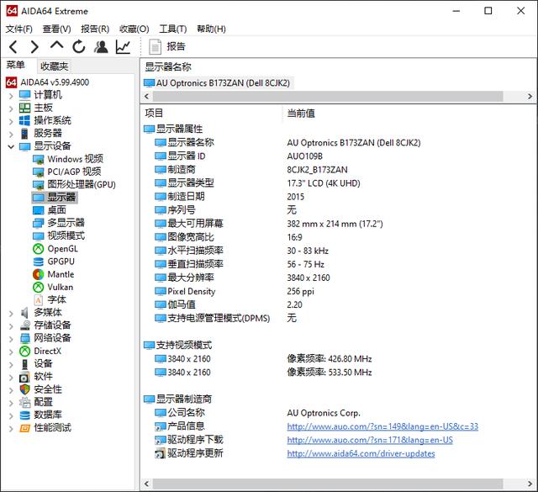
Task: Switch to the 菜单 tab
Action: (x=16, y=65)
